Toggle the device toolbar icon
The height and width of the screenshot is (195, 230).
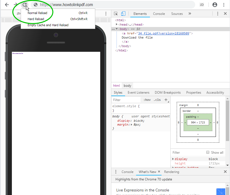click(x=123, y=14)
